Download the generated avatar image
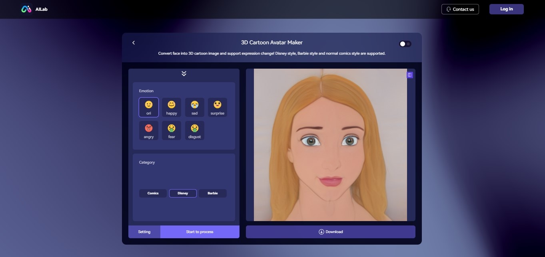This screenshot has width=545, height=257. pyautogui.click(x=331, y=232)
